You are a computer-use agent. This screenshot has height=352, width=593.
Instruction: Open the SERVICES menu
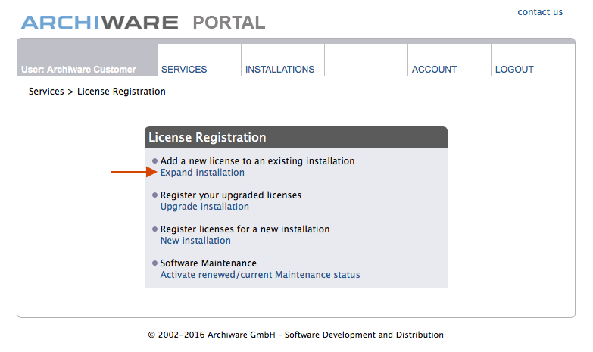click(x=184, y=69)
